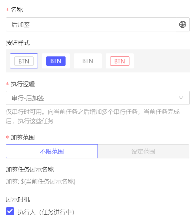The image size is (195, 222).
Task: Select the default outlined BTN style
Action: pos(24,61)
